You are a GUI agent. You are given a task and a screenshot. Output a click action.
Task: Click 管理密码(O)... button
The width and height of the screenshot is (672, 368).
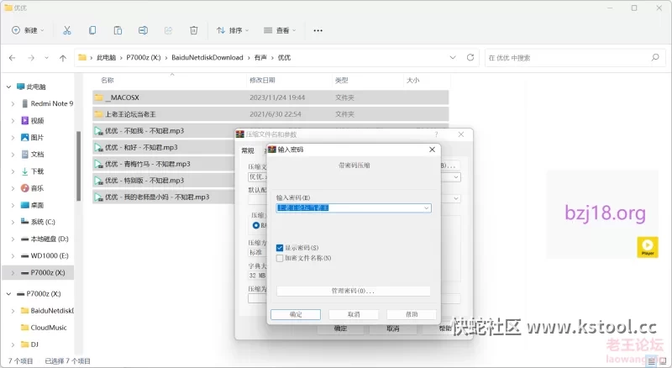click(353, 291)
